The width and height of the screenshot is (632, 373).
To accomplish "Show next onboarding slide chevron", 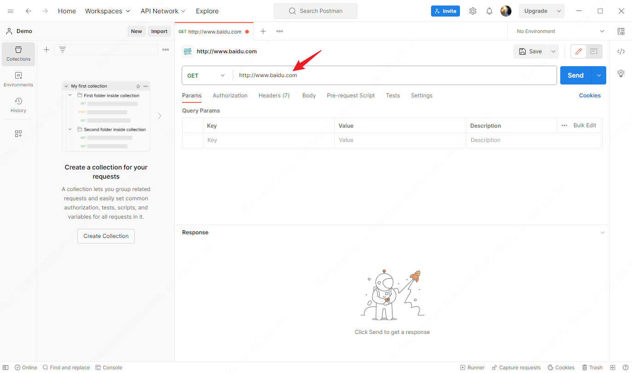I will (x=160, y=116).
